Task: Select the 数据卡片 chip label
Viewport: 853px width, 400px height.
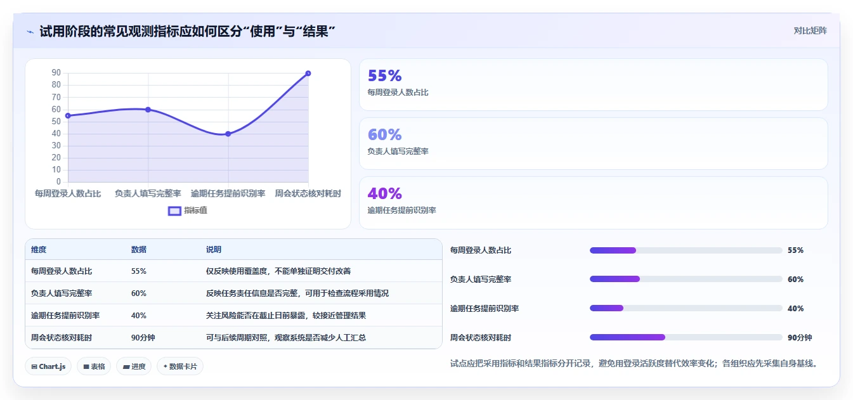Action: [183, 366]
